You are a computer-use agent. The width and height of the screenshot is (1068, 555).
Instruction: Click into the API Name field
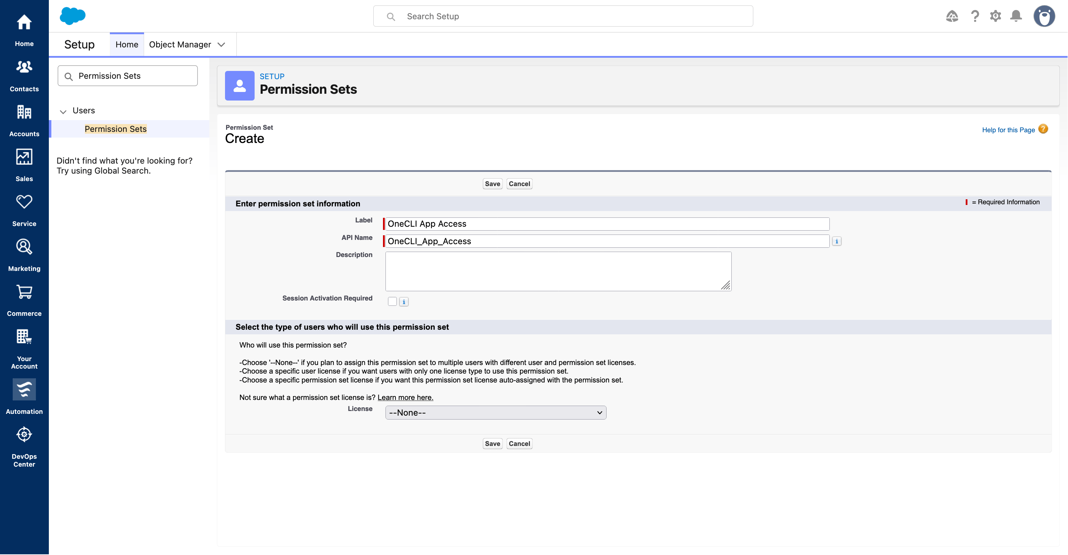(607, 241)
